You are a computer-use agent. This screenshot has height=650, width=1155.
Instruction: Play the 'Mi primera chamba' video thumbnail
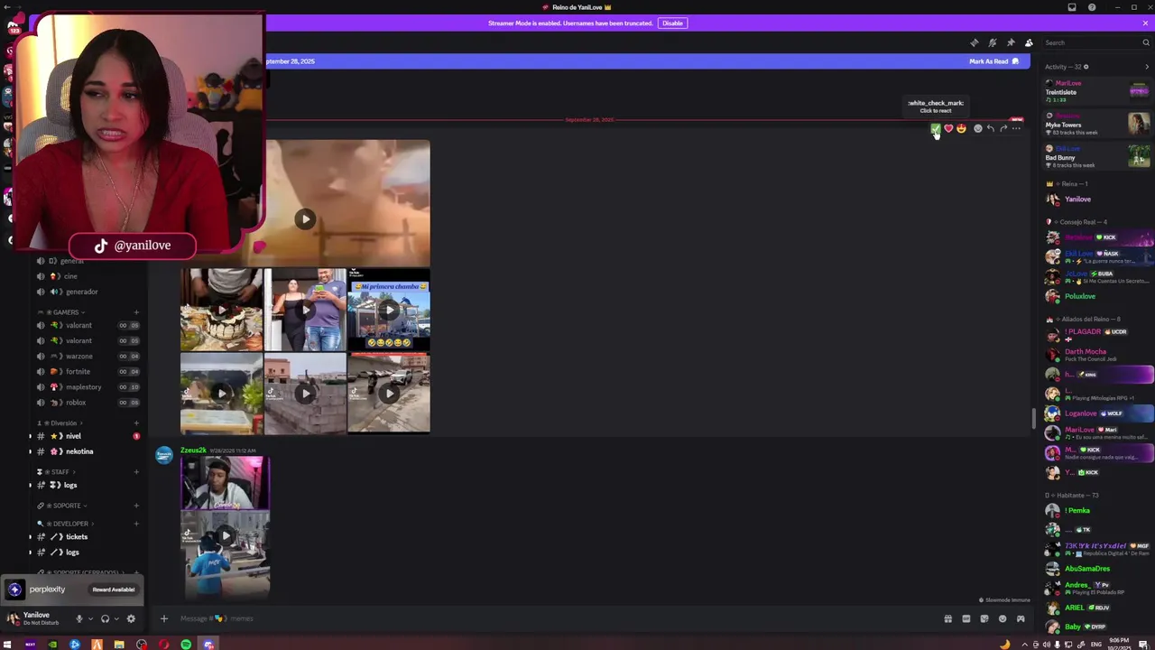[389, 310]
